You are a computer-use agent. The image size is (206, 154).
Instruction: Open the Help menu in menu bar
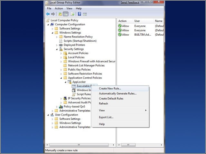click(x=79, y=9)
